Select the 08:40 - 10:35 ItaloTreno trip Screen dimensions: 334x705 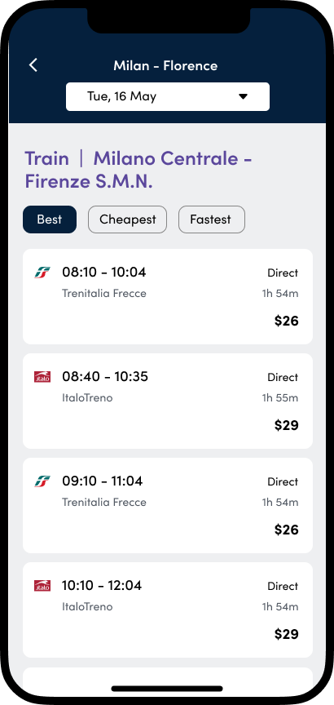click(168, 401)
